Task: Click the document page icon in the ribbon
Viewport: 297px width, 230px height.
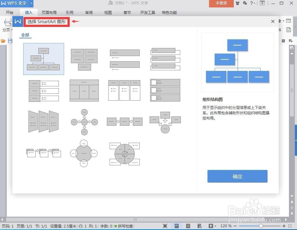Action: pos(288,30)
